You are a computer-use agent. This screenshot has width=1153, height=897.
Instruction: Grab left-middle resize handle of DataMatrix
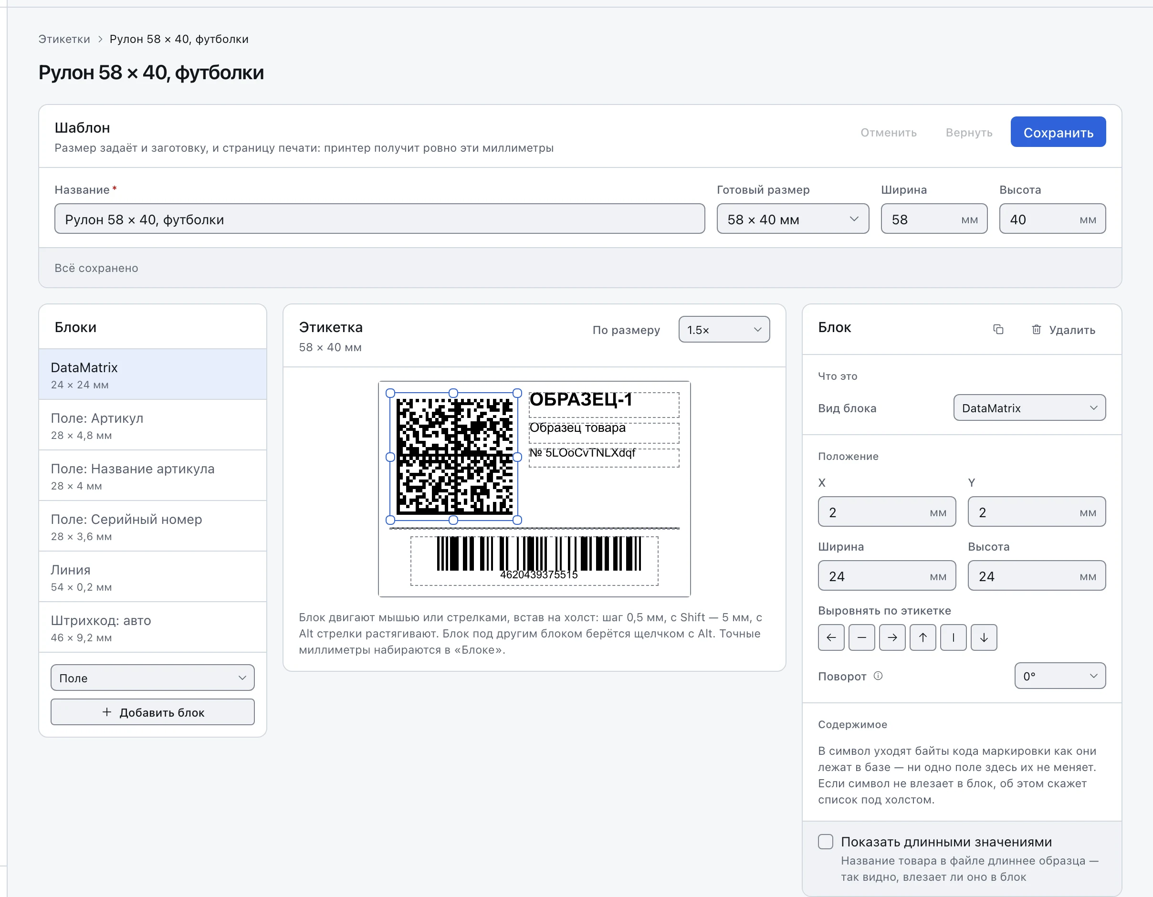(391, 457)
